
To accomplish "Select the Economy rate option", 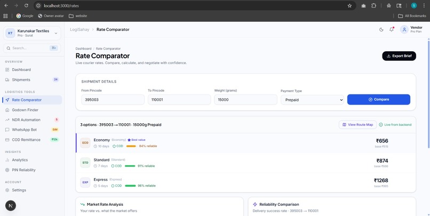I will [246, 143].
